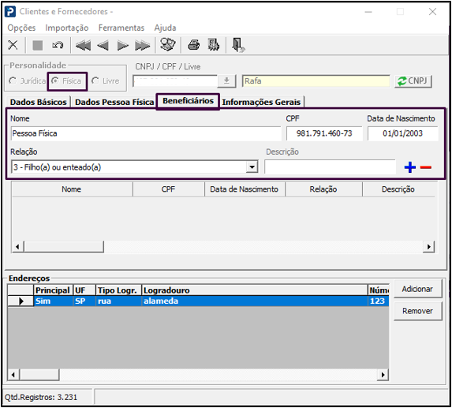The image size is (452, 408).
Task: Click the undo arrow toolbar icon
Action: (x=58, y=45)
